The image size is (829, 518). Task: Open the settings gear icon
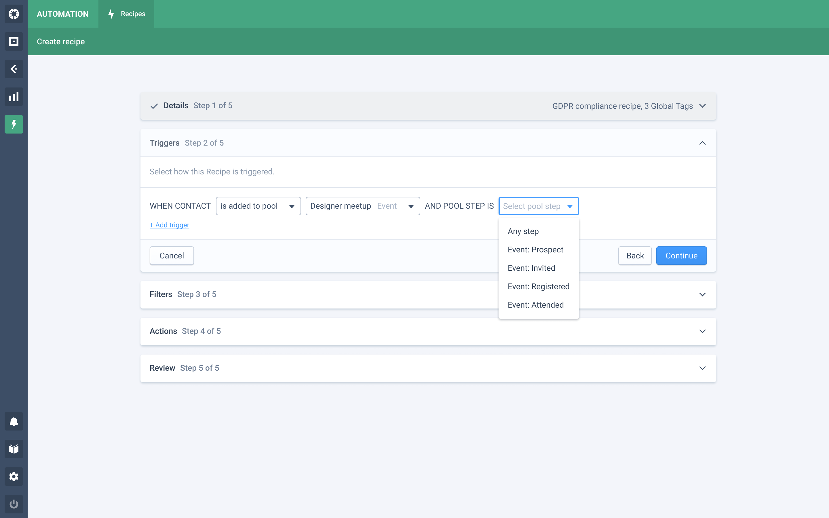point(14,477)
